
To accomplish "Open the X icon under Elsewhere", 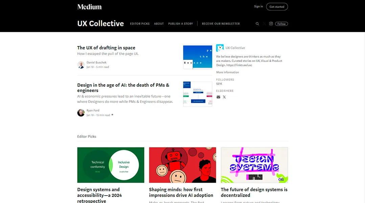I will coord(224,97).
